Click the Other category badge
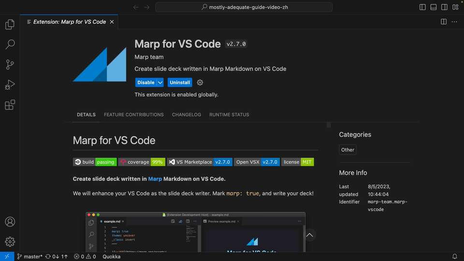Viewport: 464px width, 261px height. tap(348, 150)
